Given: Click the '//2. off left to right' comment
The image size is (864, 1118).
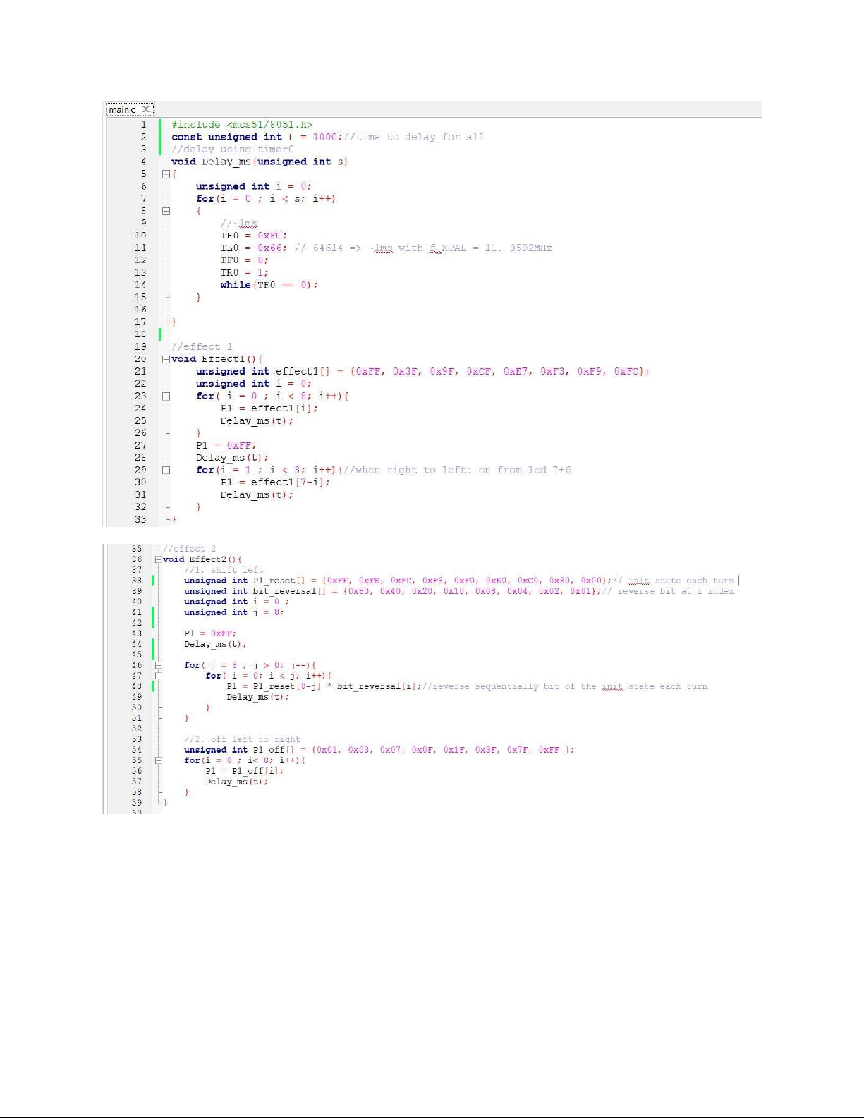Looking at the screenshot, I should 242,739.
